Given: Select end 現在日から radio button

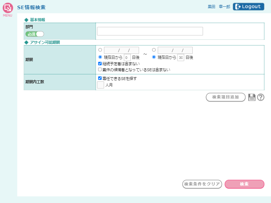Looking at the screenshot, I should [154, 57].
